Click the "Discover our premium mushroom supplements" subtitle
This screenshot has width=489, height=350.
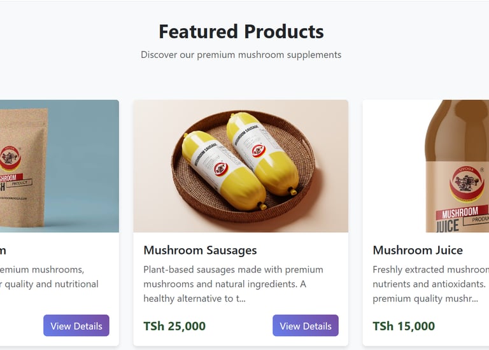pyautogui.click(x=241, y=55)
